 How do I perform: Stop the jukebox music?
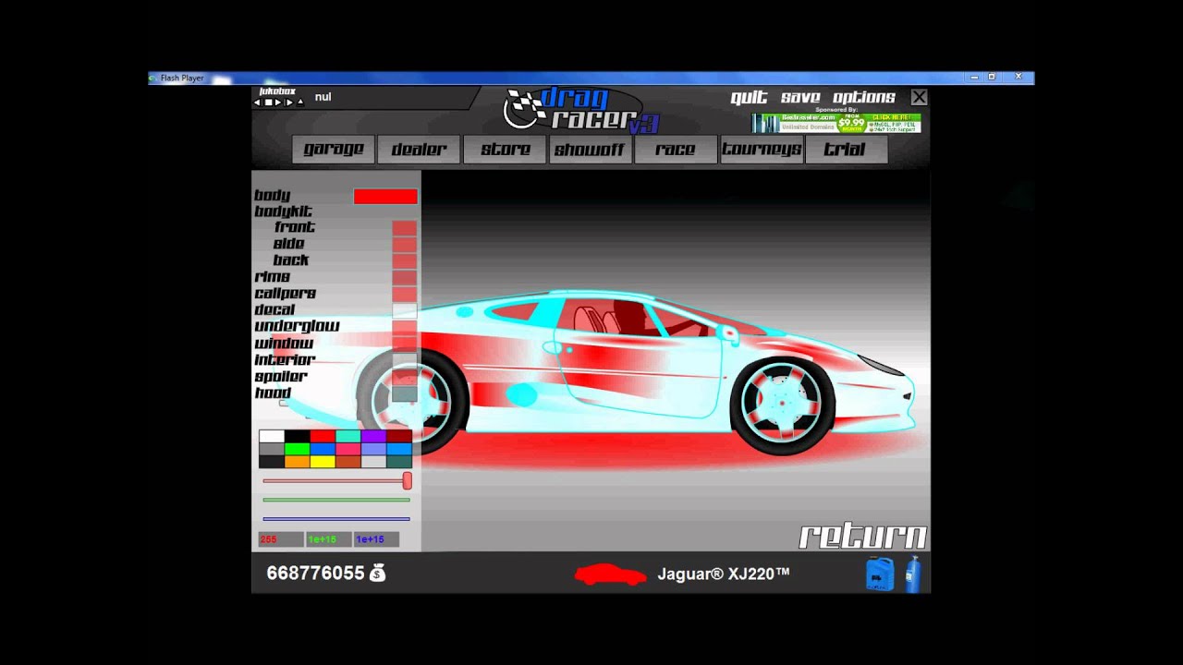(268, 103)
